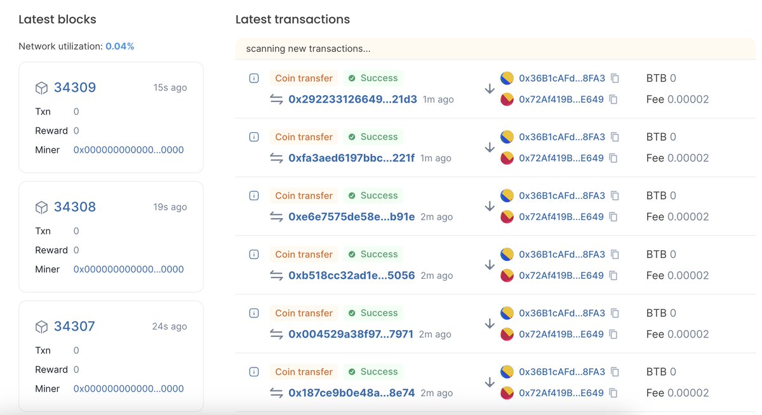This screenshot has width=762, height=415.
Task: Copy sender address in 0xe6e7575de58e...b91e row
Action: pos(615,196)
